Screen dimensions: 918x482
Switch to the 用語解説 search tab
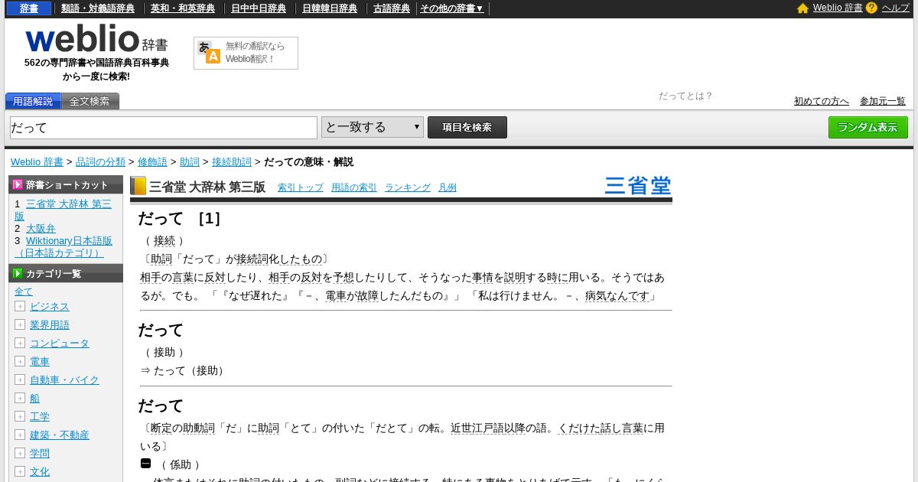click(x=33, y=101)
